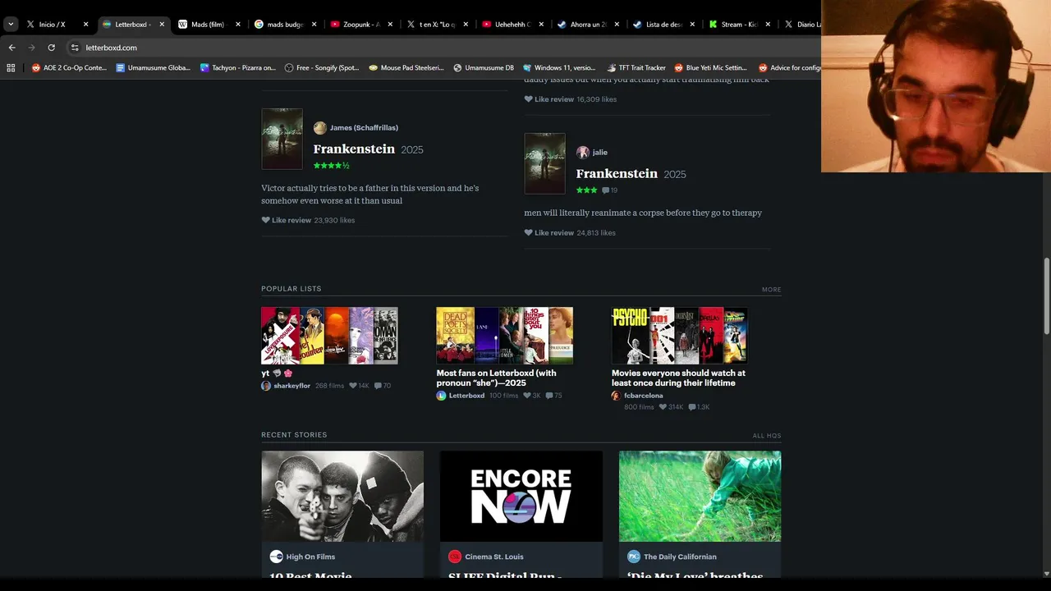
Task: Click Letterboxd list author avatar icon
Action: [x=441, y=396]
